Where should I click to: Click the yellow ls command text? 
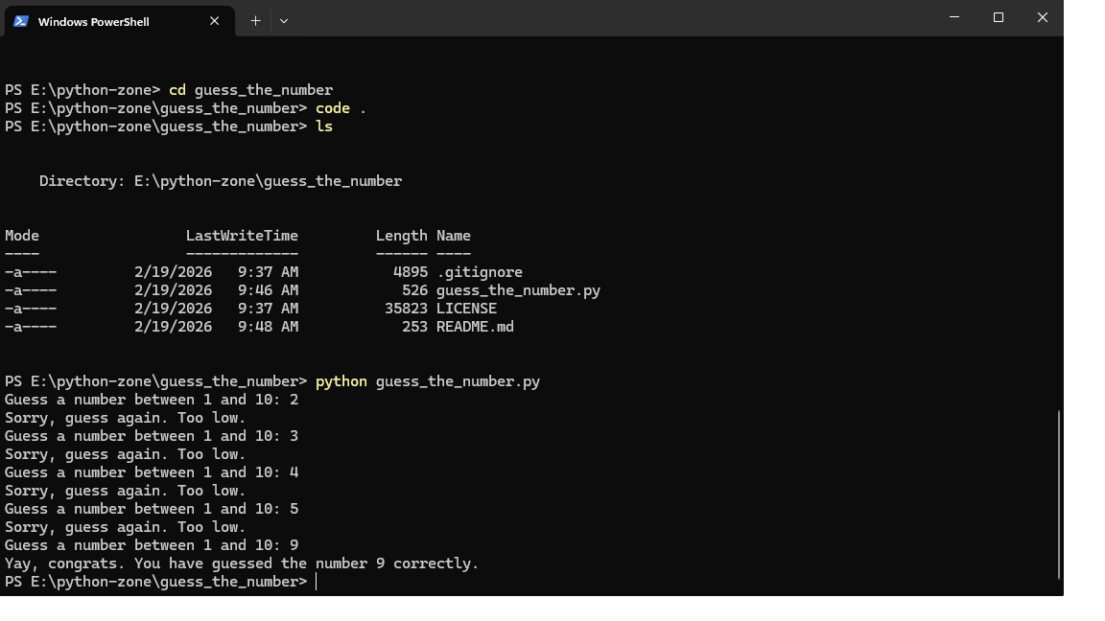click(x=324, y=126)
